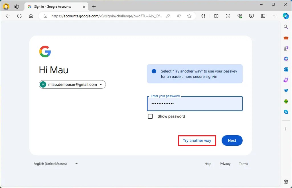
Task: View site information lock icon
Action: (x=45, y=16)
